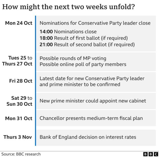The width and height of the screenshot is (159, 157).
Task: Click the infographic headline about two weeks
Action: pyautogui.click(x=69, y=7)
